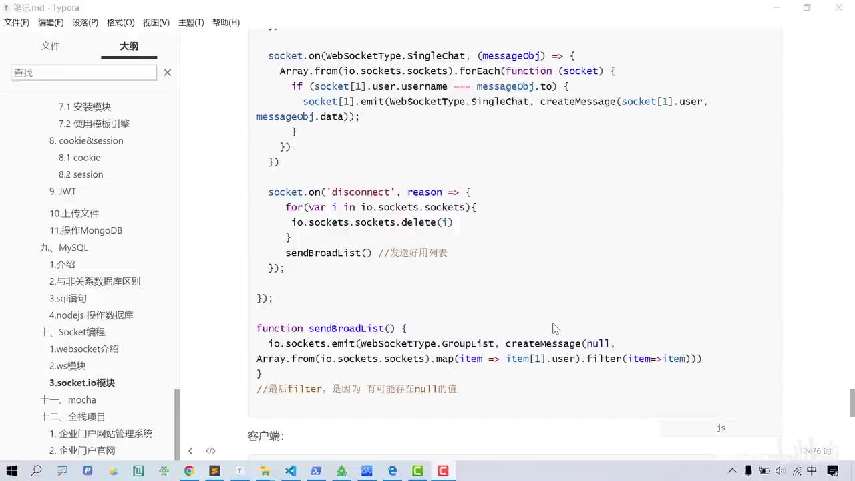This screenshot has width=855, height=481.
Task: Open File Explorer from the taskbar
Action: (265, 471)
